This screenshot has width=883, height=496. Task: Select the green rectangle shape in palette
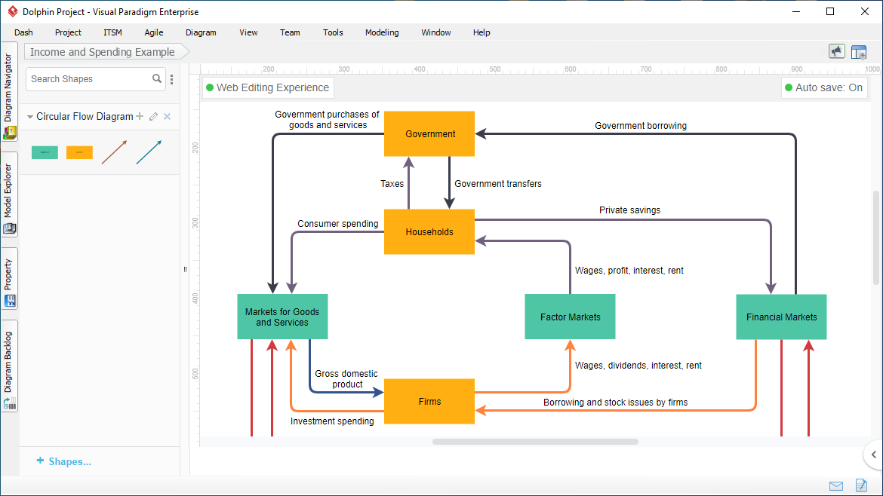45,152
